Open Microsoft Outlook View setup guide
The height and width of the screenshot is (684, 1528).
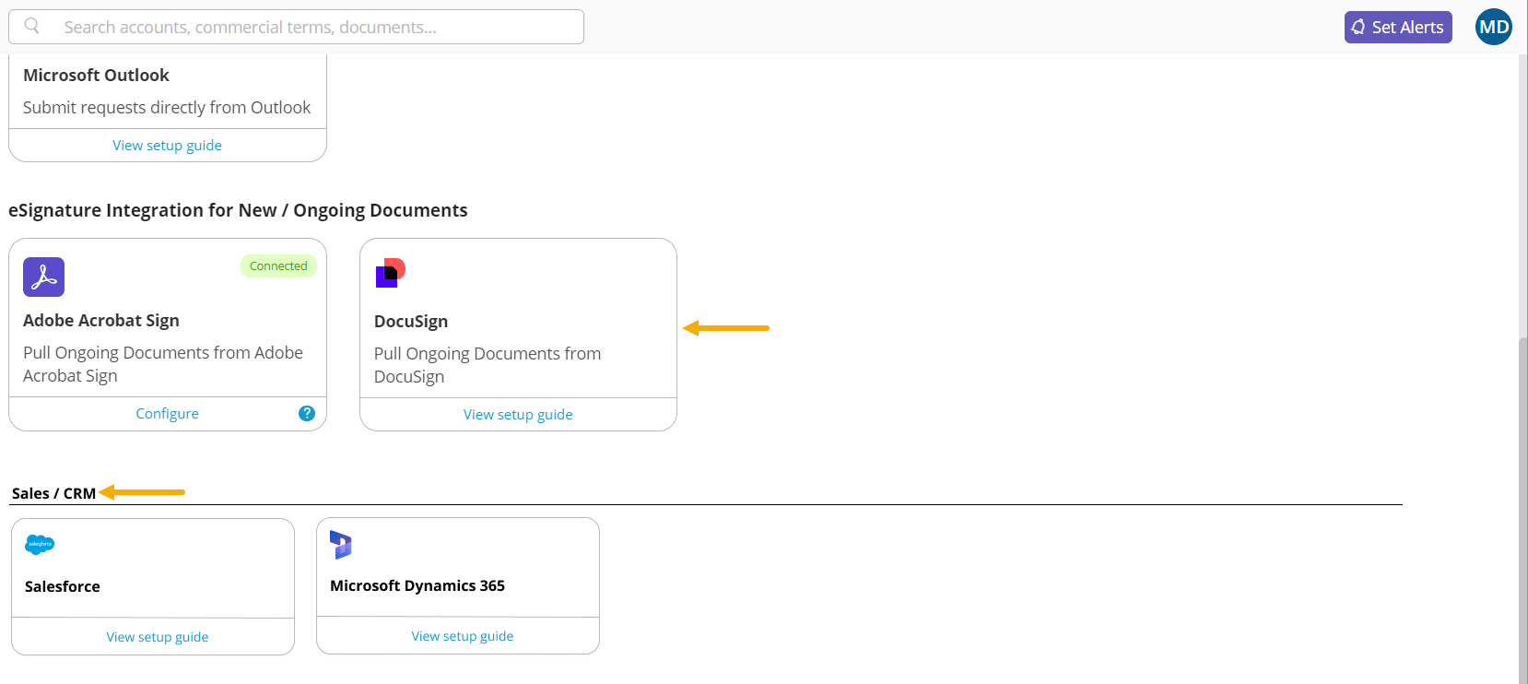167,145
